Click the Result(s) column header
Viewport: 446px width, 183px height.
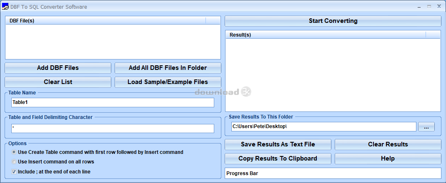point(325,35)
